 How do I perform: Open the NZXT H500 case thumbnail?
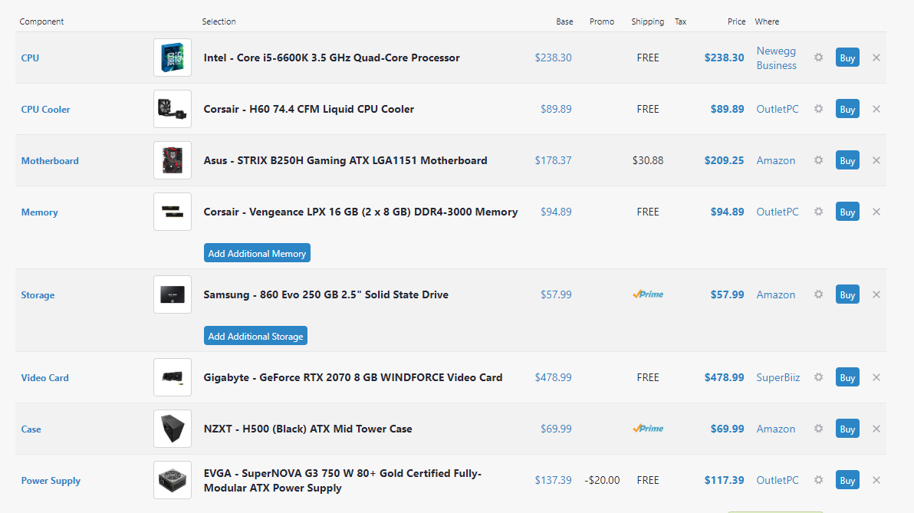coord(173,429)
